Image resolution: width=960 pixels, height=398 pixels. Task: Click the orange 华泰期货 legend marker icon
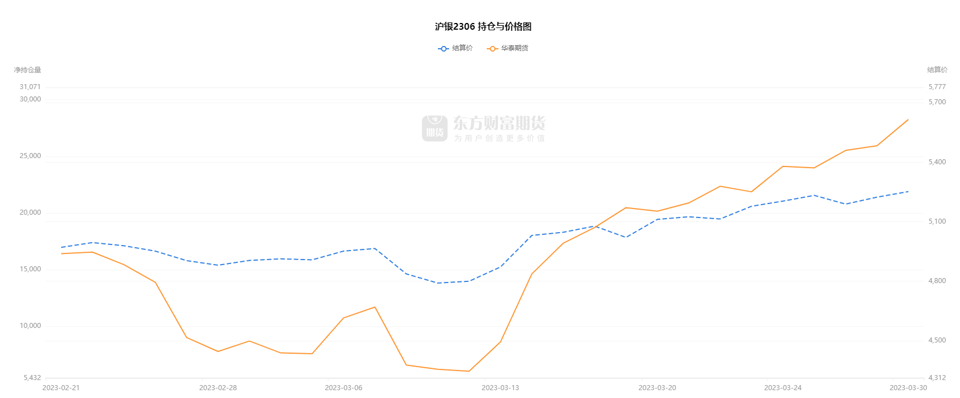click(x=492, y=49)
